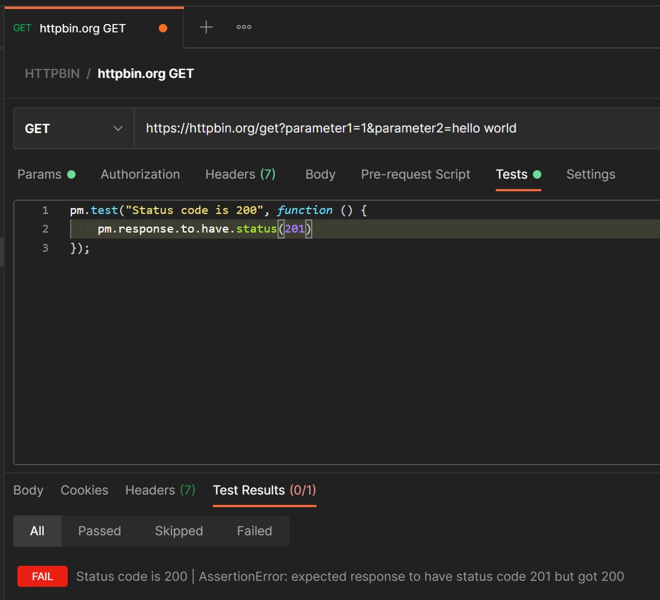Filter test results by Failed
The width and height of the screenshot is (660, 600).
pyautogui.click(x=254, y=531)
